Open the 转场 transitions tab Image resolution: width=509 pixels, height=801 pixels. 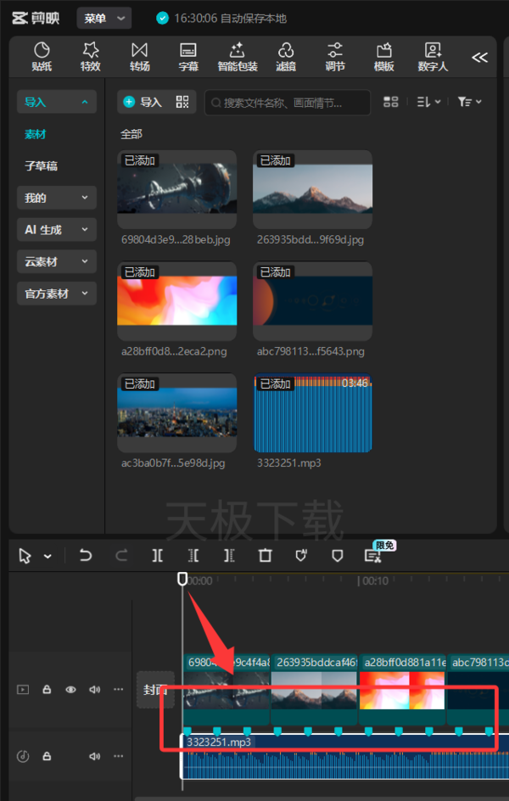(x=139, y=57)
